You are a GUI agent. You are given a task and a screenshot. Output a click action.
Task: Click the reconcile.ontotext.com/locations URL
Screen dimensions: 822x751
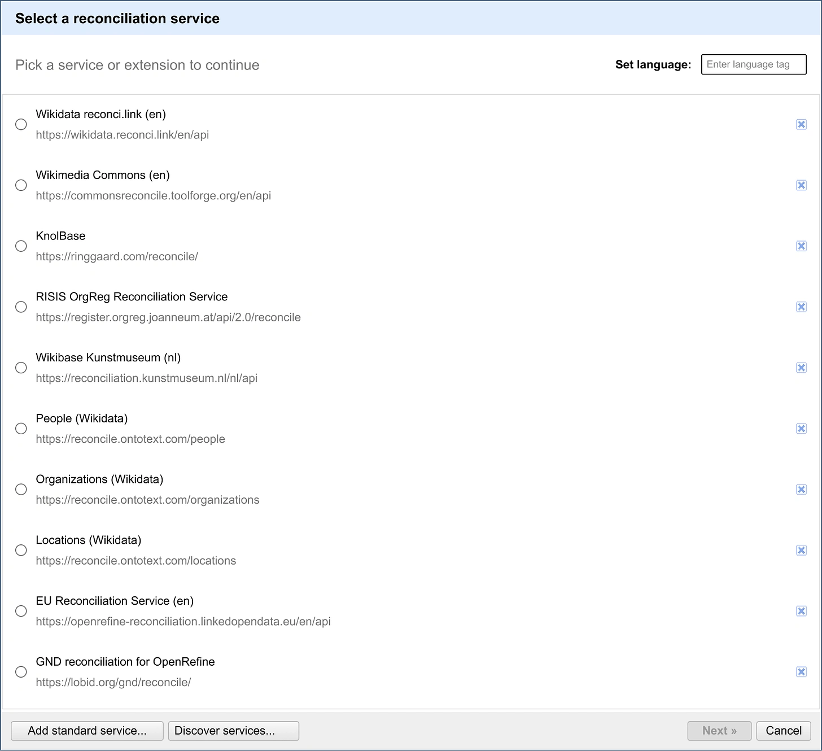tap(136, 561)
